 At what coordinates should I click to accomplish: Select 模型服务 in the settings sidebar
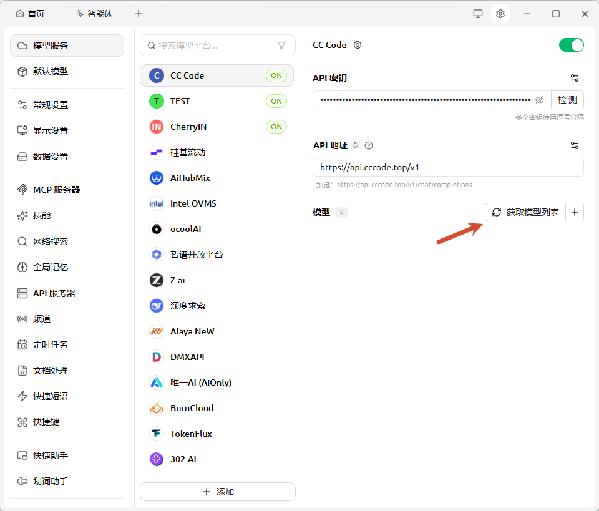tap(67, 46)
